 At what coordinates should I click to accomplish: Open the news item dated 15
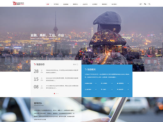pos(56,79)
